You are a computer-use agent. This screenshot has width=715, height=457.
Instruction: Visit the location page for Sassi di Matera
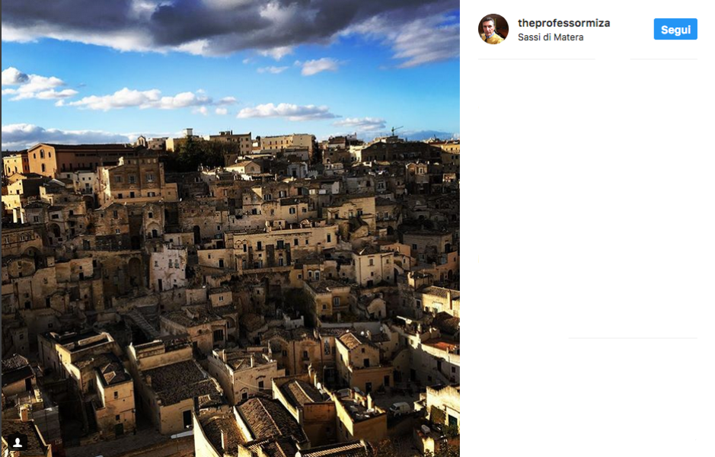click(551, 37)
